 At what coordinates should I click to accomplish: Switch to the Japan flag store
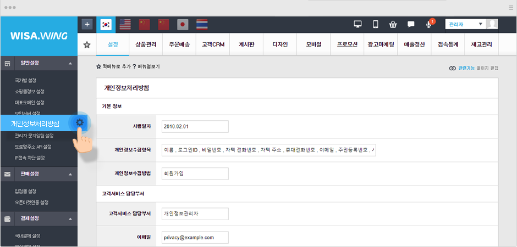pyautogui.click(x=183, y=24)
